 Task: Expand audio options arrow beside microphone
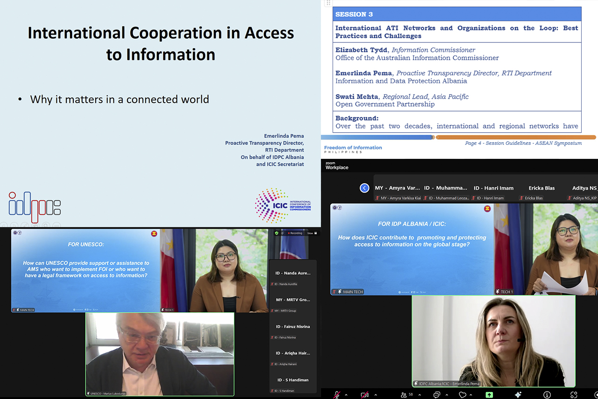click(x=346, y=395)
